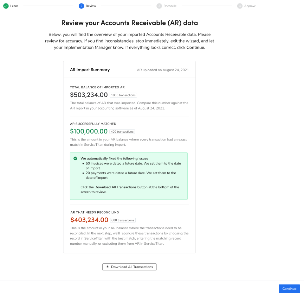Click the green Learn step checkmark icon
The image size is (304, 295).
tap(6, 6)
